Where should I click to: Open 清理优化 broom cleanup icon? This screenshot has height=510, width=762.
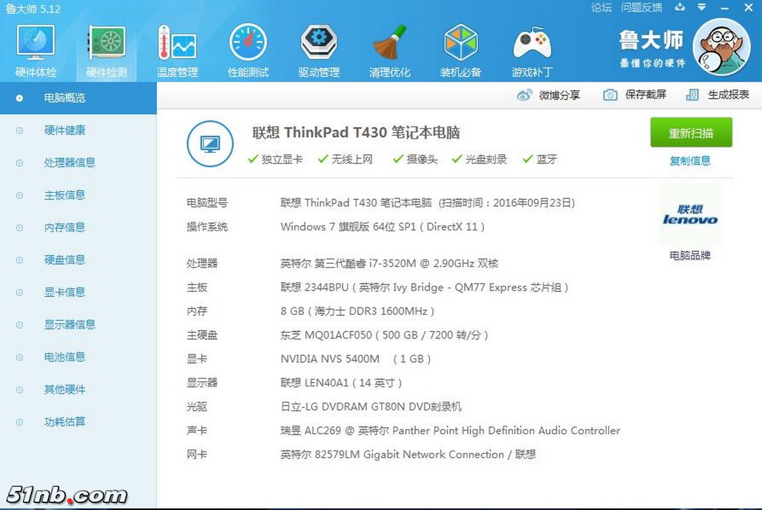(x=390, y=51)
